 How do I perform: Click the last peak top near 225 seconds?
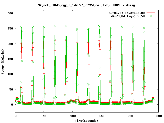click(144, 28)
